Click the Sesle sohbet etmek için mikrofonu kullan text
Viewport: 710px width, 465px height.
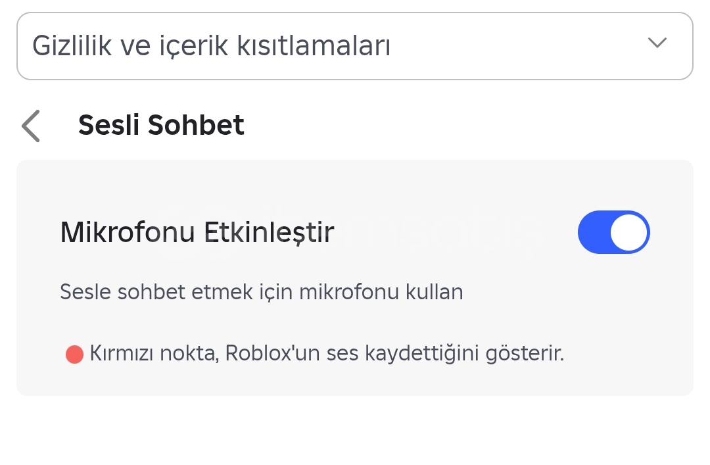point(261,291)
